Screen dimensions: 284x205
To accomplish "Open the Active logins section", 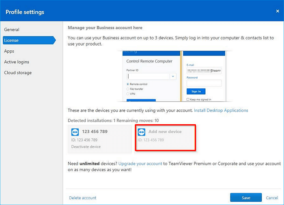I will [x=17, y=62].
